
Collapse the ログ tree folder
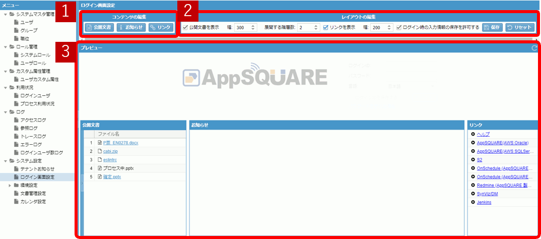point(5,112)
